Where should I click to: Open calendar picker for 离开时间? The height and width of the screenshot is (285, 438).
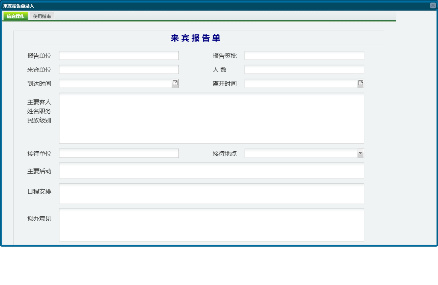[x=361, y=83]
